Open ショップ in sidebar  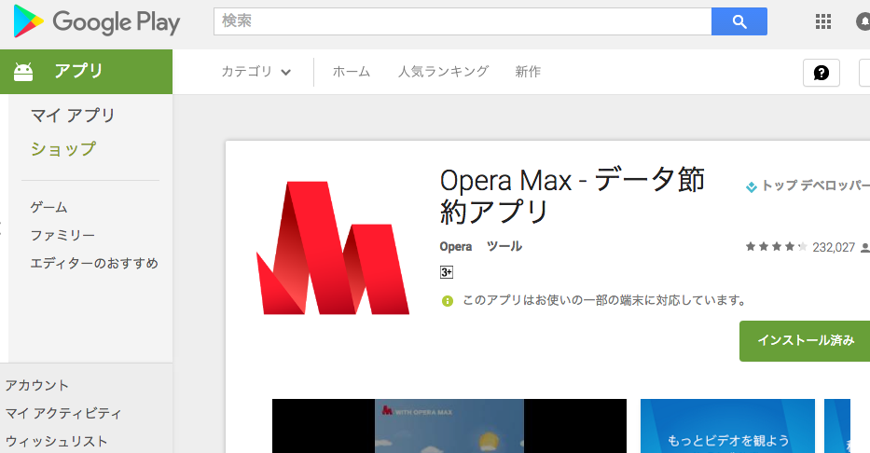coord(63,148)
